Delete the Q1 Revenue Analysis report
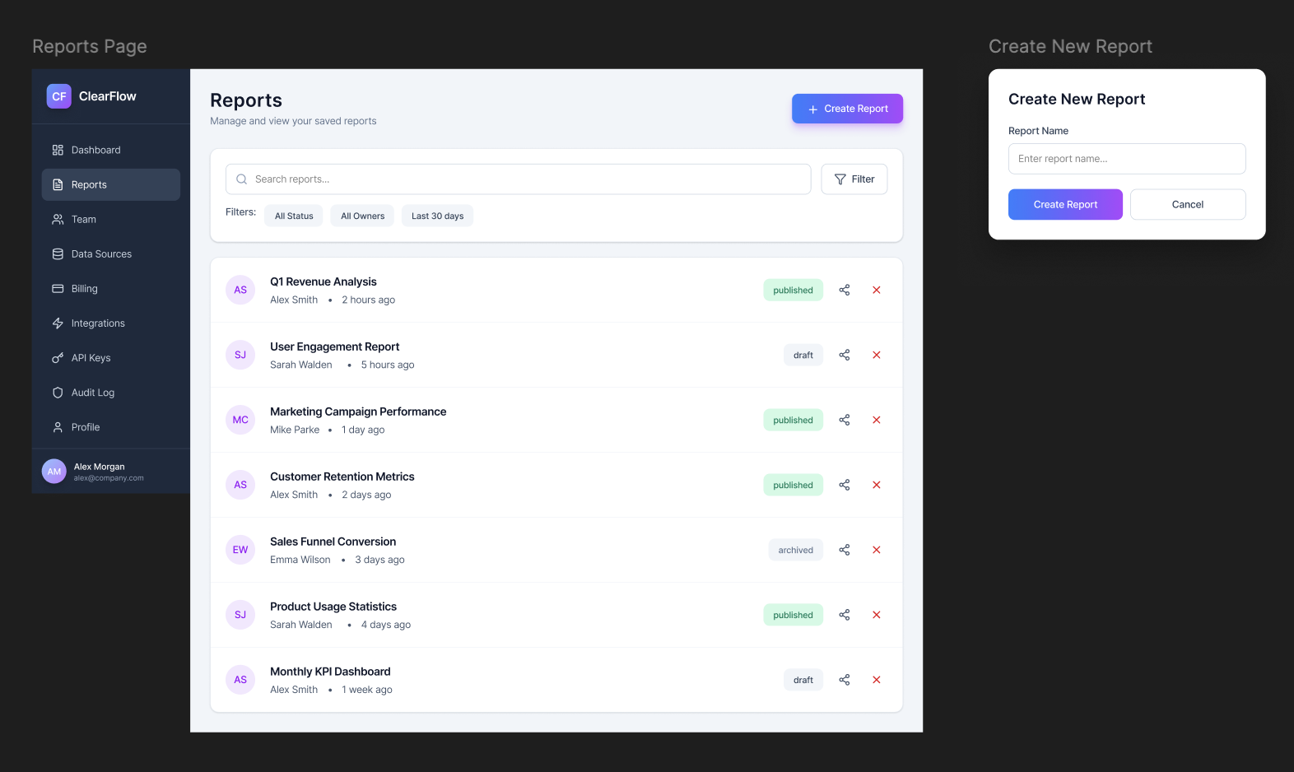Image resolution: width=1294 pixels, height=772 pixels. [x=877, y=290]
